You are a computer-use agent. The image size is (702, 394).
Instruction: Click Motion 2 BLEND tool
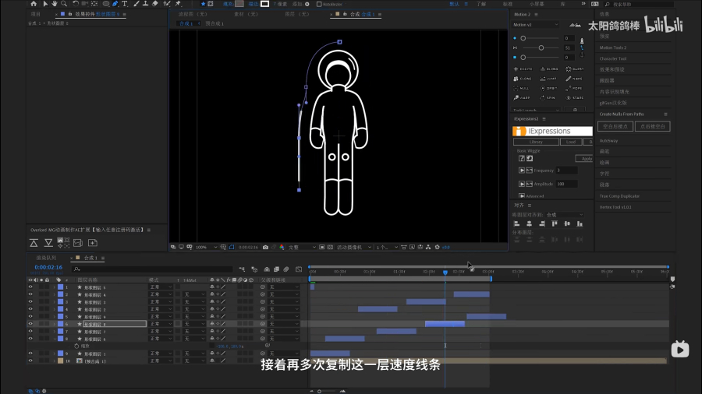point(549,69)
